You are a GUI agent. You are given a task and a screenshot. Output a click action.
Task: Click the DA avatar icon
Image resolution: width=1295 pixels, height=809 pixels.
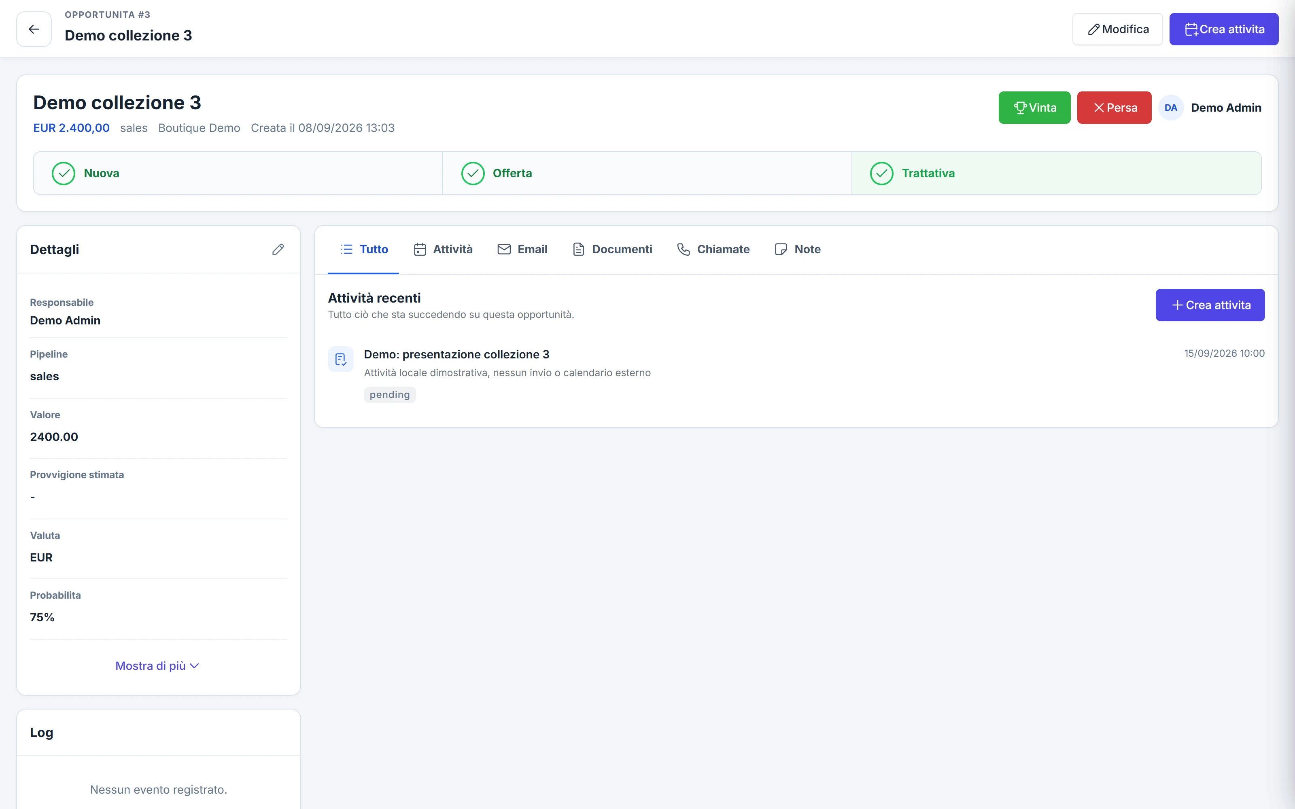(1170, 108)
